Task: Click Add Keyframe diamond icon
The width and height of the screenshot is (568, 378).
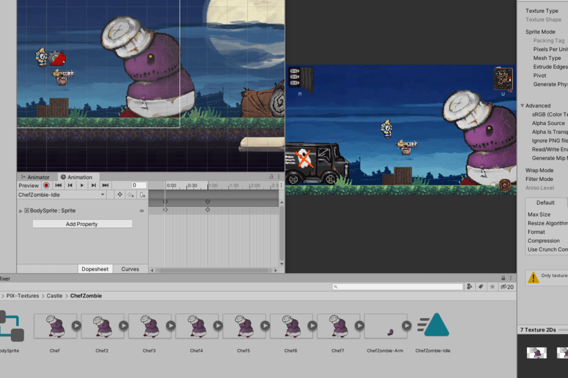Action: 131,195
